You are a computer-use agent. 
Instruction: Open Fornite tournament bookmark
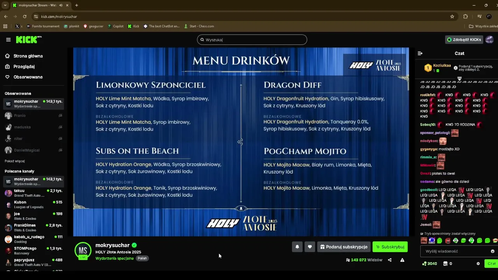pyautogui.click(x=43, y=26)
